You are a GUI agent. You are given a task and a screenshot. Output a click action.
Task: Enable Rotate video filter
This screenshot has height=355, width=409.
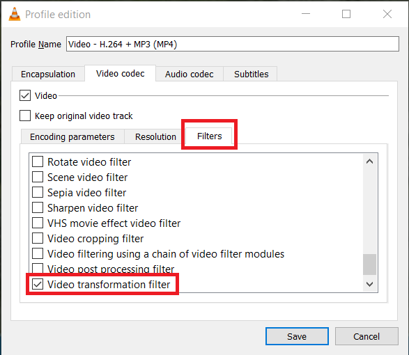pyautogui.click(x=38, y=161)
